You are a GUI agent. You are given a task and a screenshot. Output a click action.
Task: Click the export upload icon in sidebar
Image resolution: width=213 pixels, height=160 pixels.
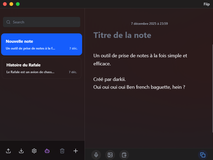tap(8, 151)
